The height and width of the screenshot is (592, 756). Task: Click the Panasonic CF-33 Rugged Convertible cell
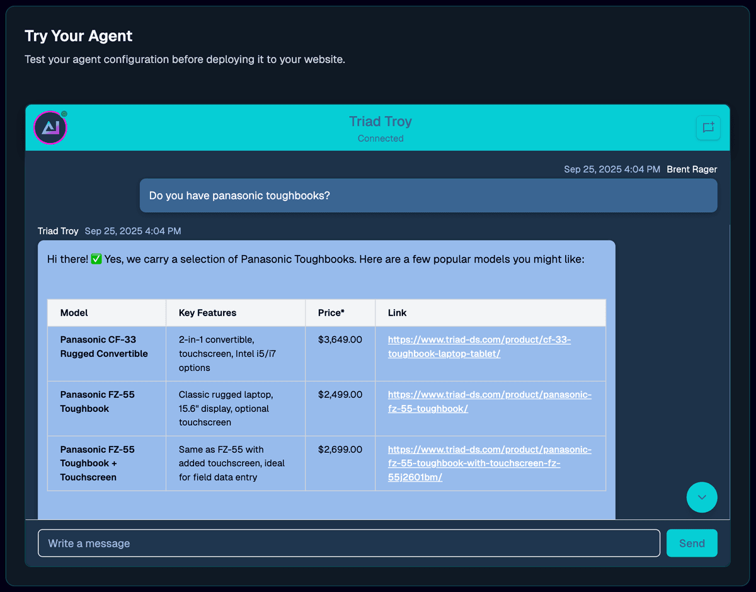[x=104, y=346]
